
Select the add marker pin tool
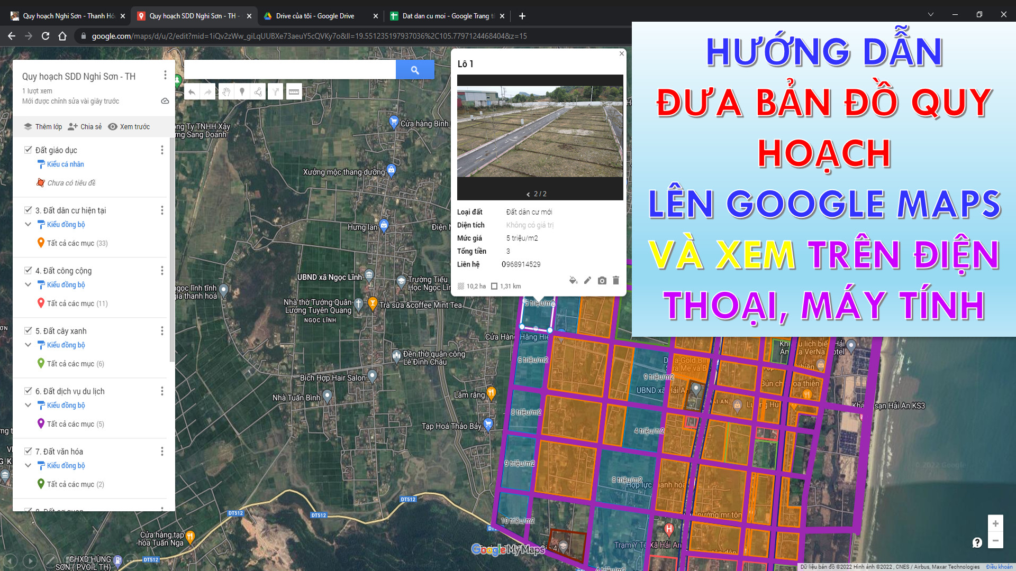pyautogui.click(x=242, y=92)
